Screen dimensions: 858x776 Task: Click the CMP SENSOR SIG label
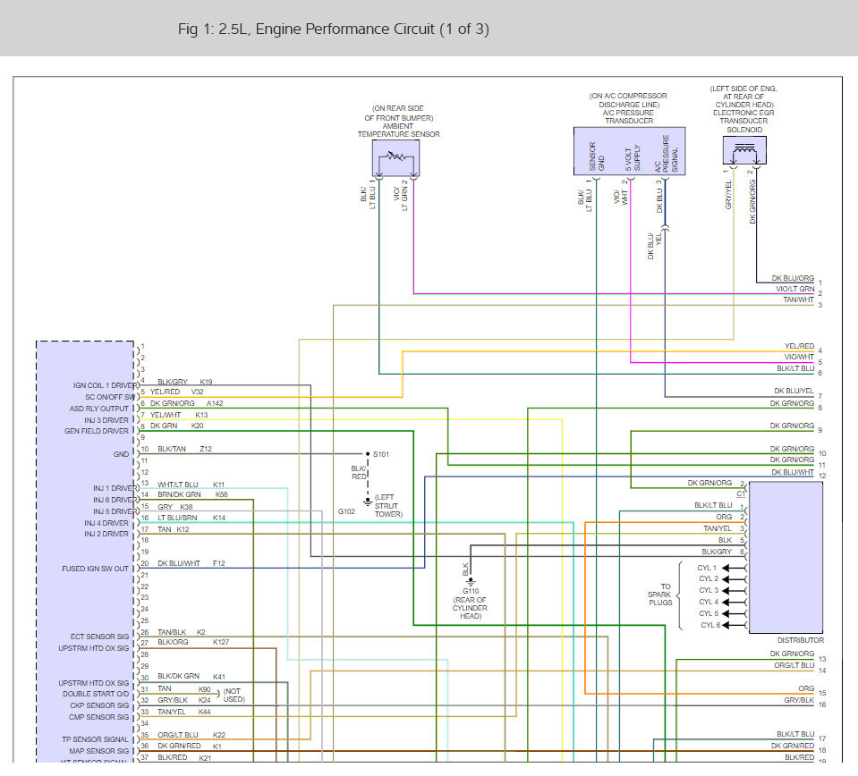point(99,717)
